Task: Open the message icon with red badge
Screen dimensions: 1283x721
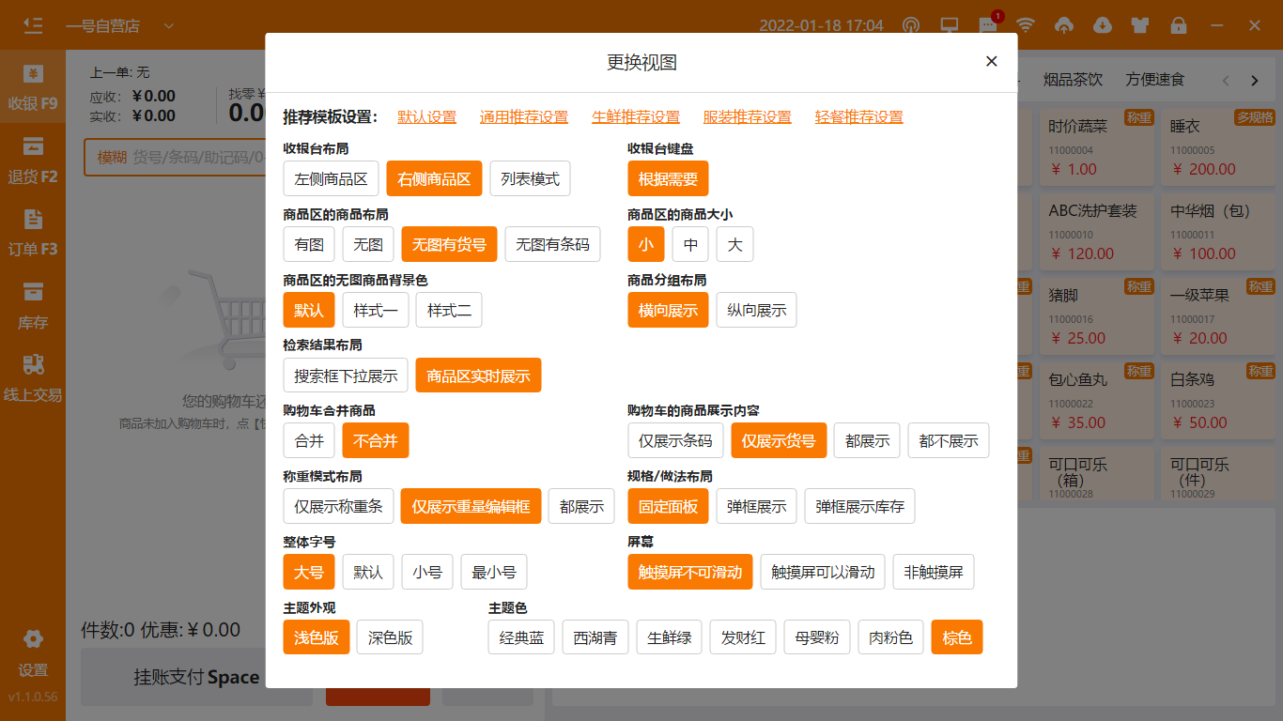Action: click(987, 25)
